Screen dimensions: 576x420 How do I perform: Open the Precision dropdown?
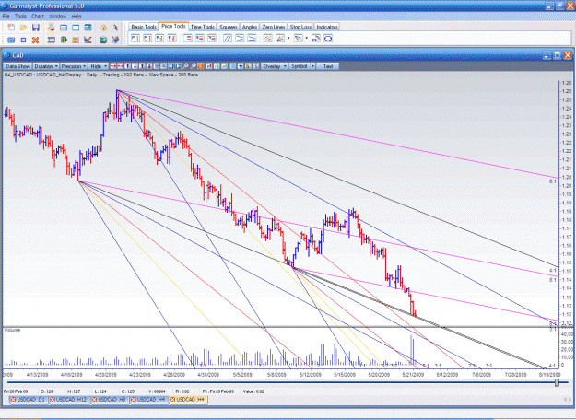tap(74, 66)
